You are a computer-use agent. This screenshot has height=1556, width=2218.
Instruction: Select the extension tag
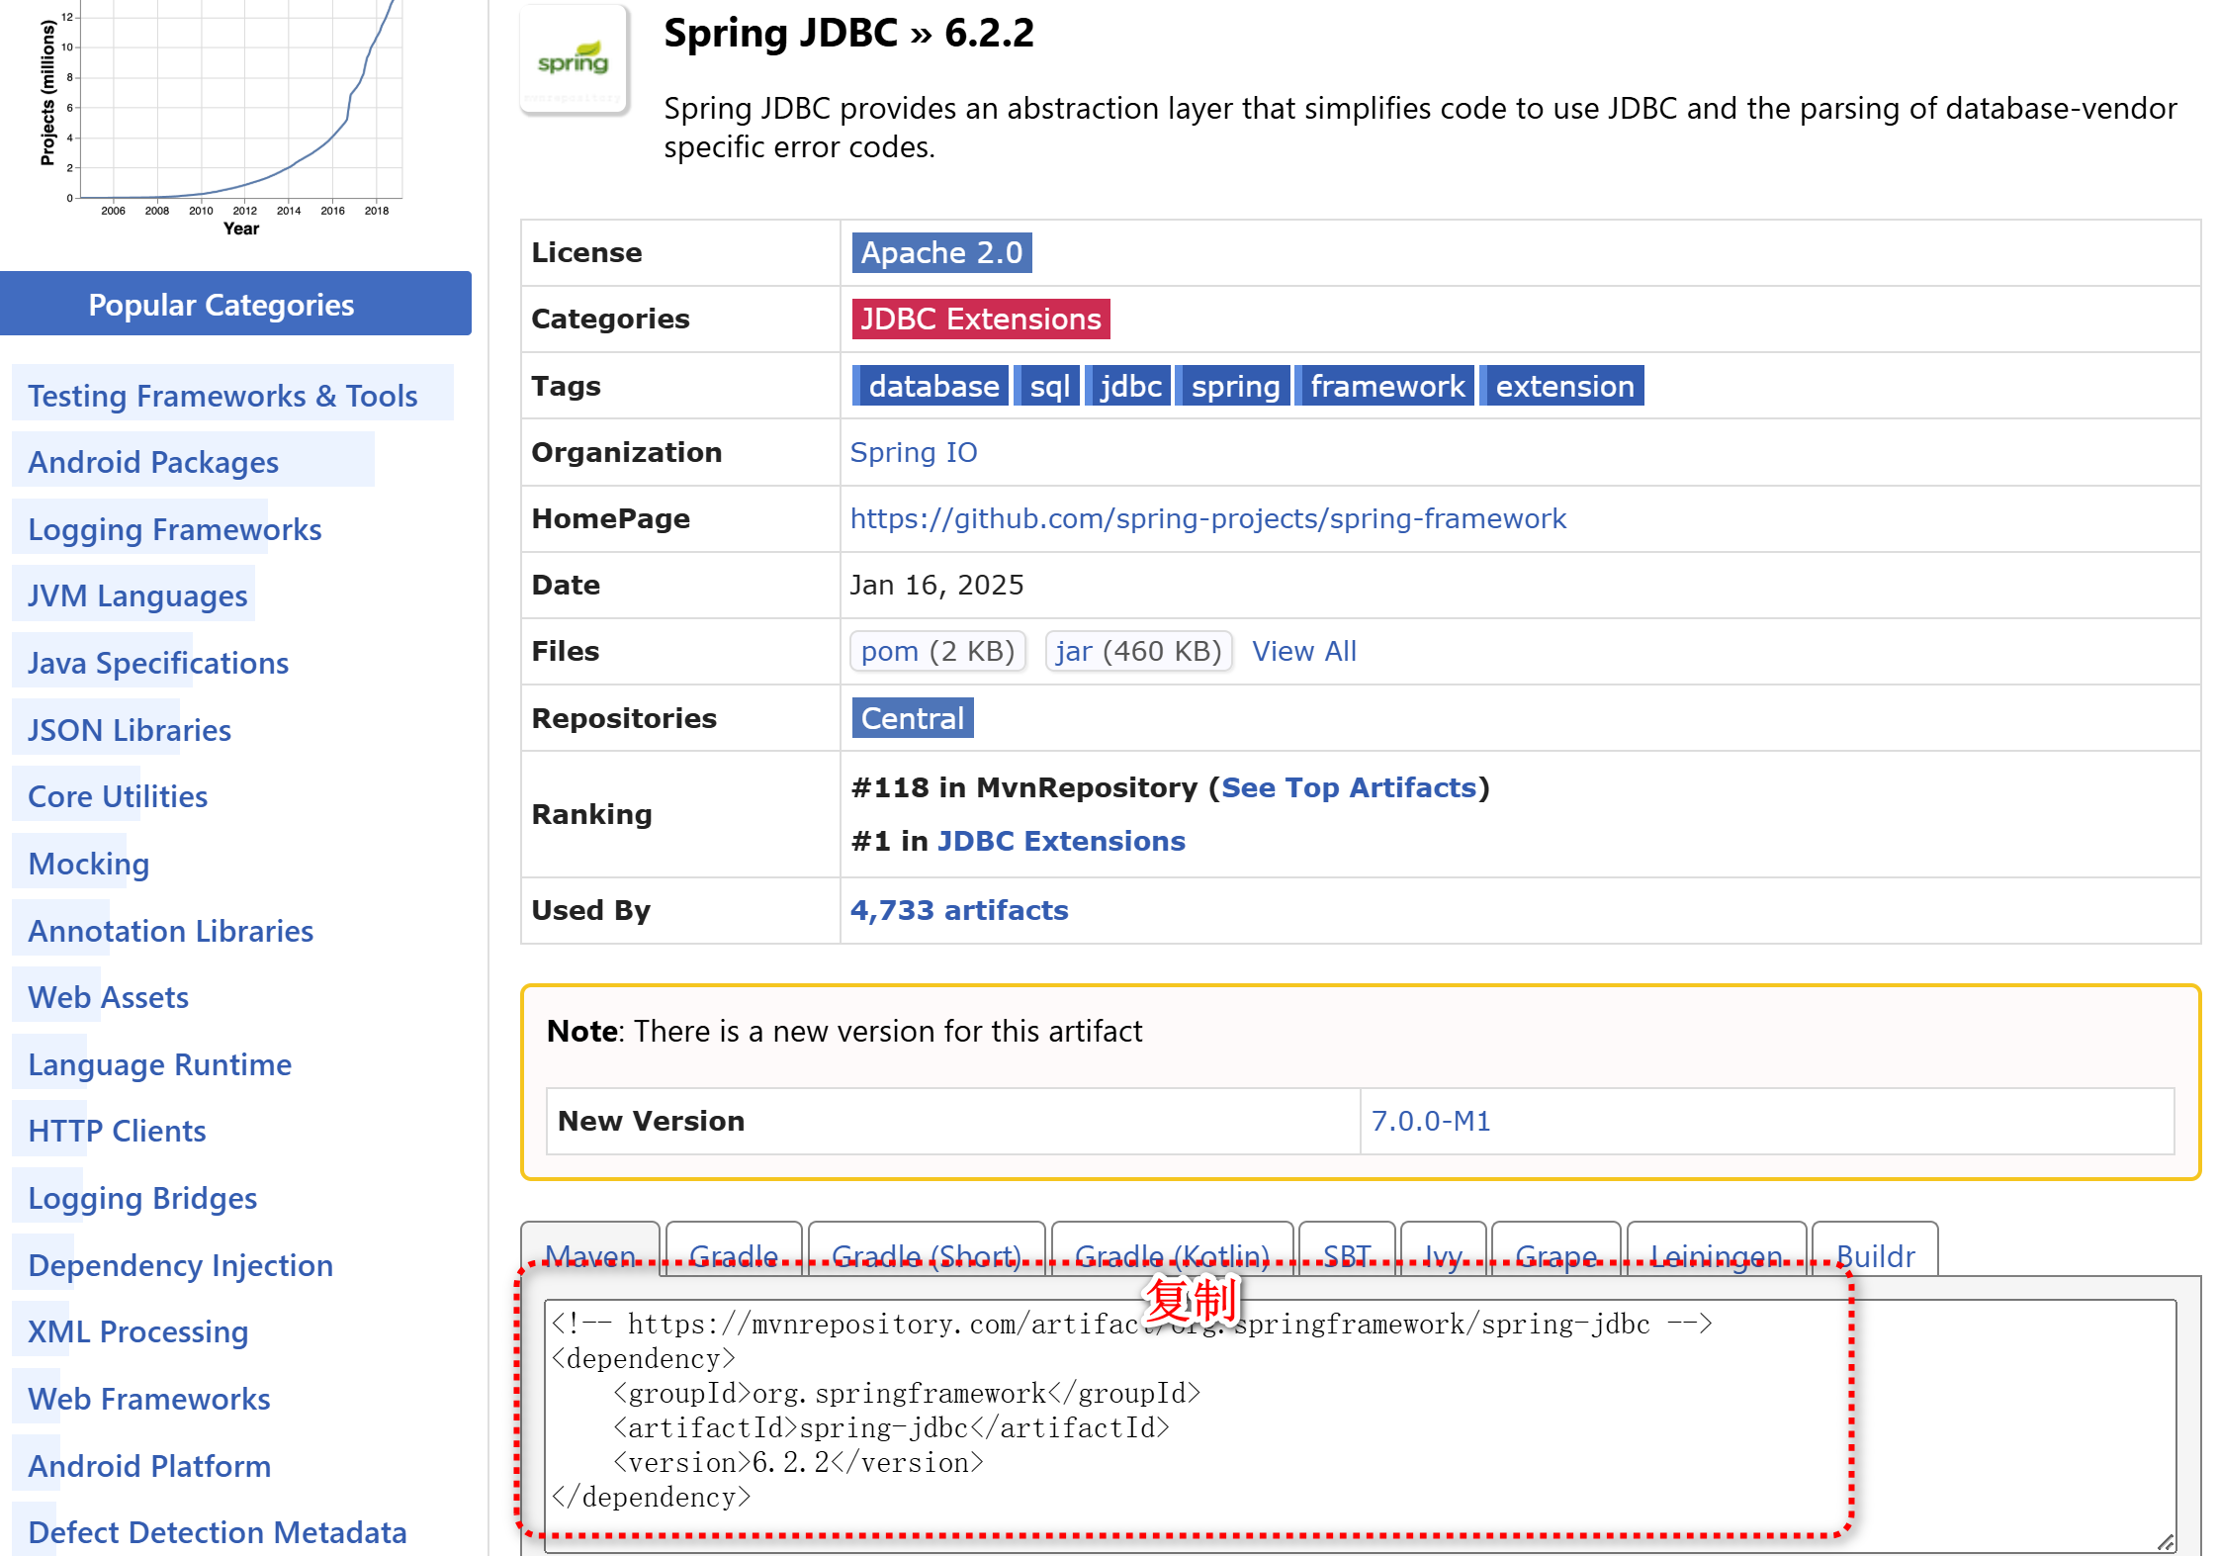(1563, 386)
